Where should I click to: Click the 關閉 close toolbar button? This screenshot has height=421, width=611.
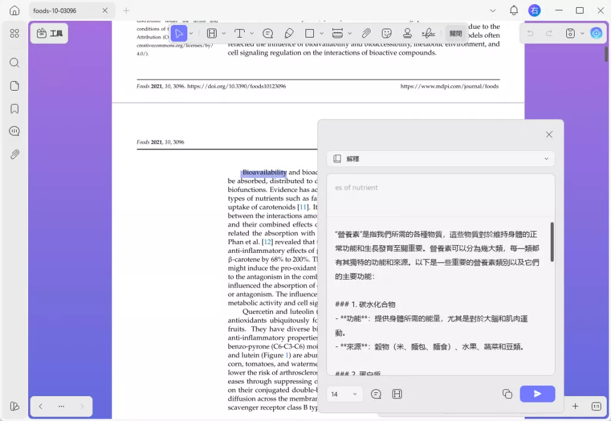pos(455,33)
